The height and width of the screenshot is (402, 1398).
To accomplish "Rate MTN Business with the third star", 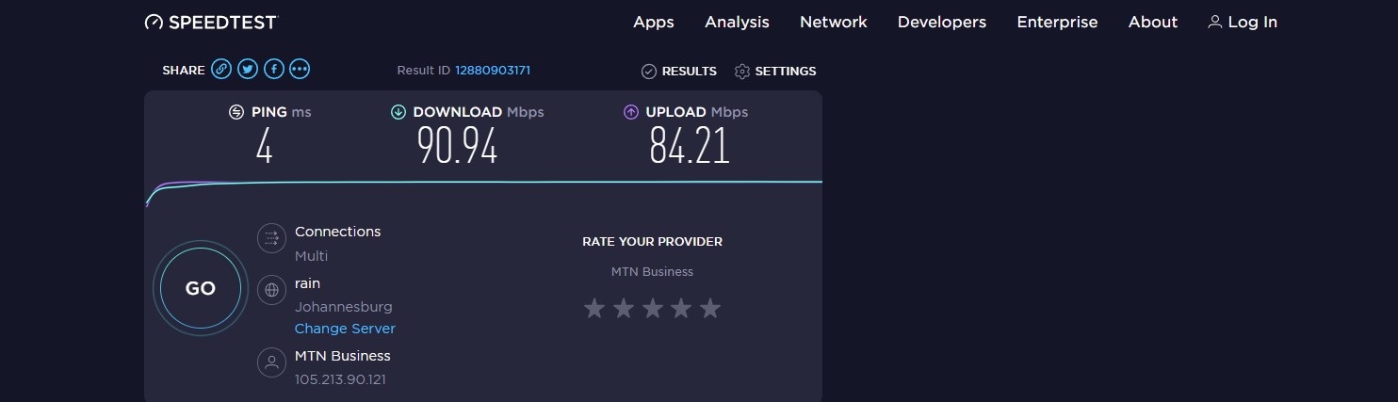I will coord(652,308).
